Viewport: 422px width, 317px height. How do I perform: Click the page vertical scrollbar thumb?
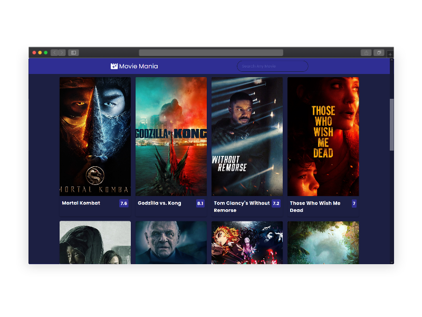392,125
